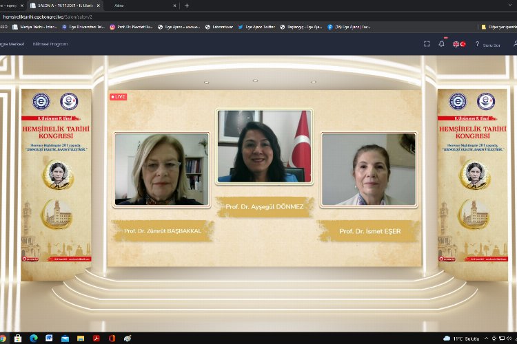This screenshot has width=517, height=344.
Task: Open Adobe Acrobat from the taskbar
Action: [97, 338]
